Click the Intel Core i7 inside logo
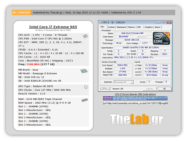This screenshot has width=187, height=141. 161,38
